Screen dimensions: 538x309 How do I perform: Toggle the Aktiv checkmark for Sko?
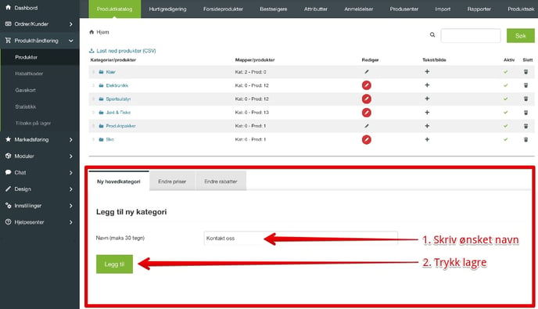tap(505, 139)
